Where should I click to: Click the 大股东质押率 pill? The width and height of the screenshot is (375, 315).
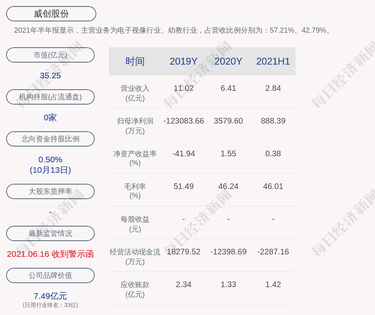coord(50,191)
